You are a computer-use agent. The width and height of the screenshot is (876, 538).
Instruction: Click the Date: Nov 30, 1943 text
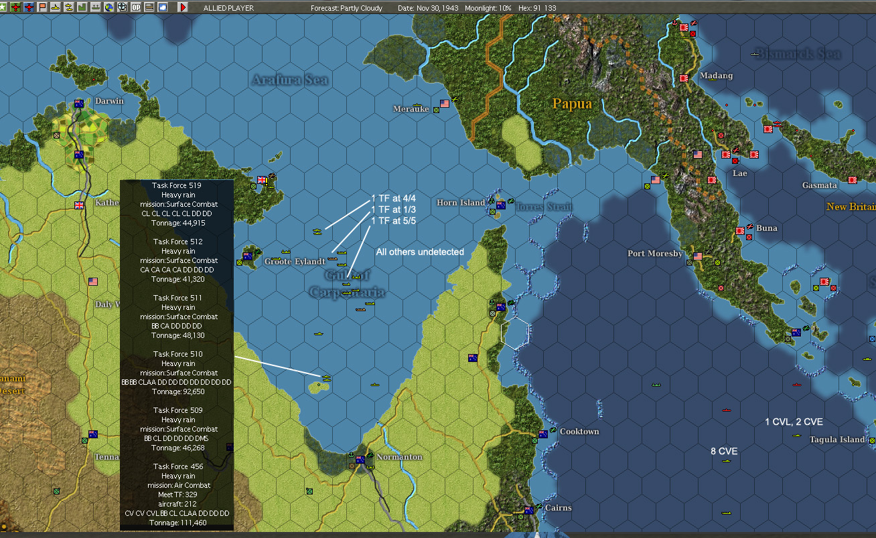[427, 8]
